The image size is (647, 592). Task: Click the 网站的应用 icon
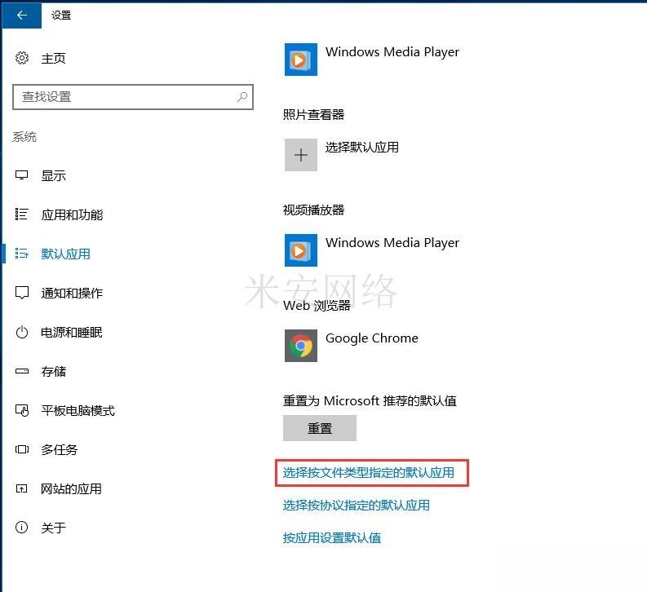(21, 488)
